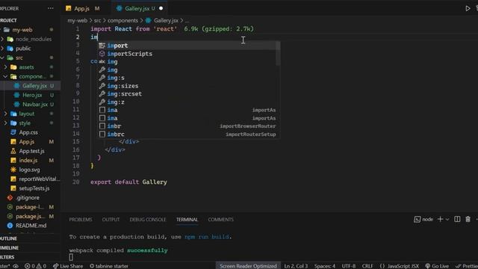Open the Debug Console tab
This screenshot has height=269, width=478.
(148, 219)
